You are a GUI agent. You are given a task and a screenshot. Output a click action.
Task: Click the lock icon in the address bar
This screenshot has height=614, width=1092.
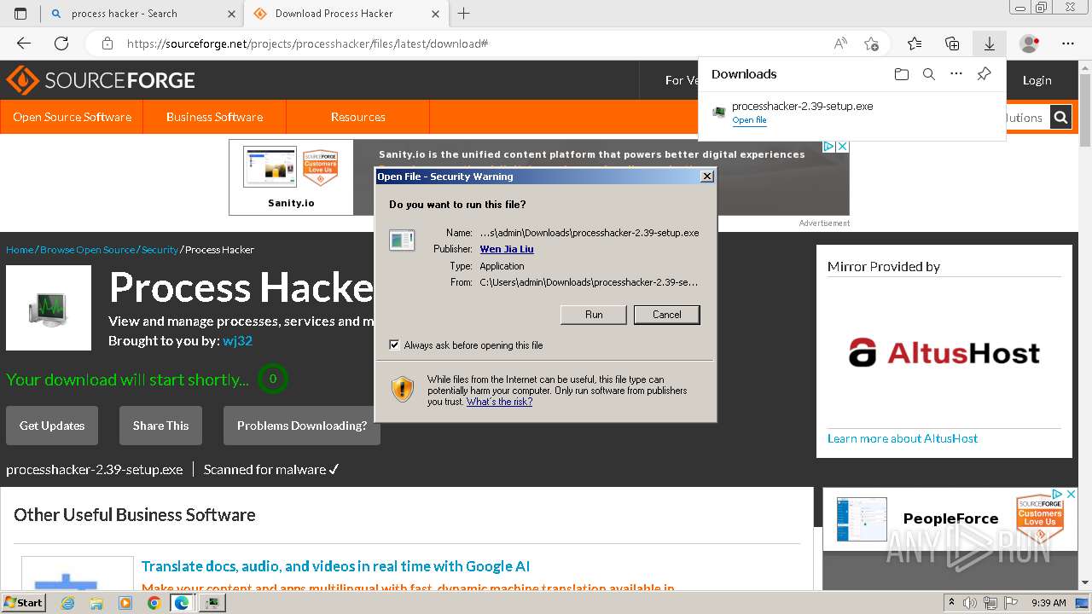[x=107, y=43]
